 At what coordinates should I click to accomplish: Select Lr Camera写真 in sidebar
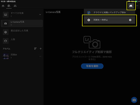tap(22, 23)
